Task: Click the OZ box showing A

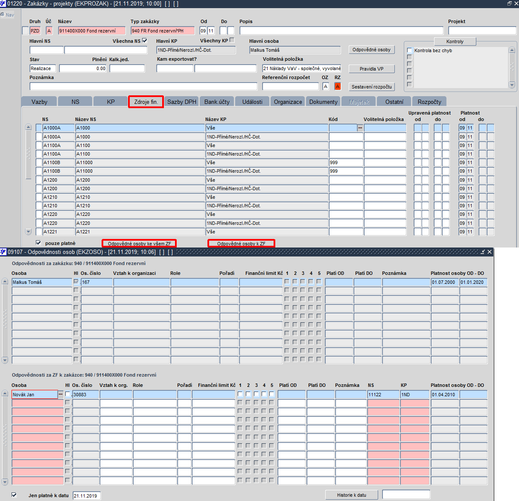Action: tap(326, 86)
